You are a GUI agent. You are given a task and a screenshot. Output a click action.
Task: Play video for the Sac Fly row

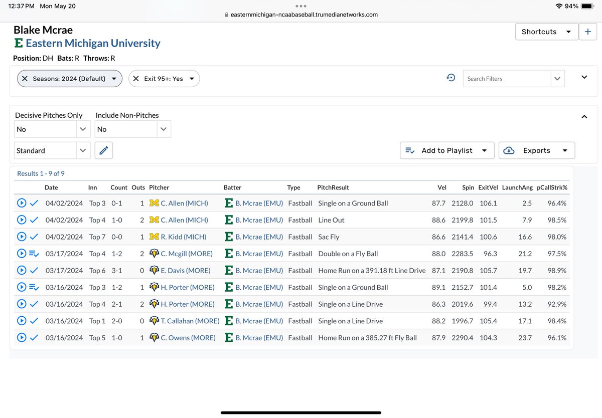point(21,237)
